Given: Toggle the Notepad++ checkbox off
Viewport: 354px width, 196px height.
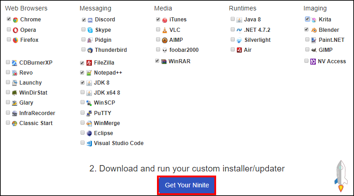Looking at the screenshot, I should click(x=82, y=73).
